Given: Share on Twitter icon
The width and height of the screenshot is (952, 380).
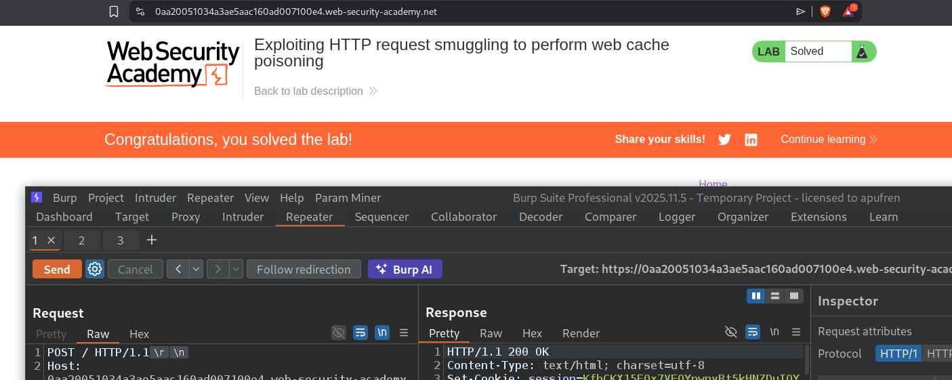Looking at the screenshot, I should (x=724, y=140).
